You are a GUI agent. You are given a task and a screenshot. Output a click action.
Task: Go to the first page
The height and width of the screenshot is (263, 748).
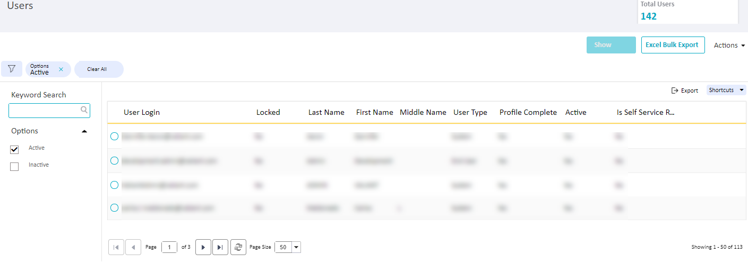[116, 247]
